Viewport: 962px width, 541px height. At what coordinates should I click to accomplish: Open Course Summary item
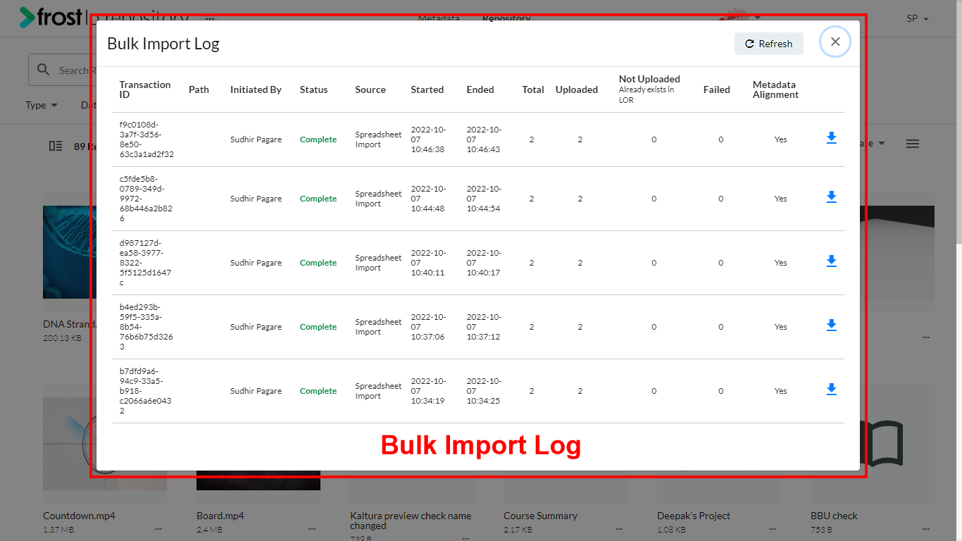pos(540,516)
